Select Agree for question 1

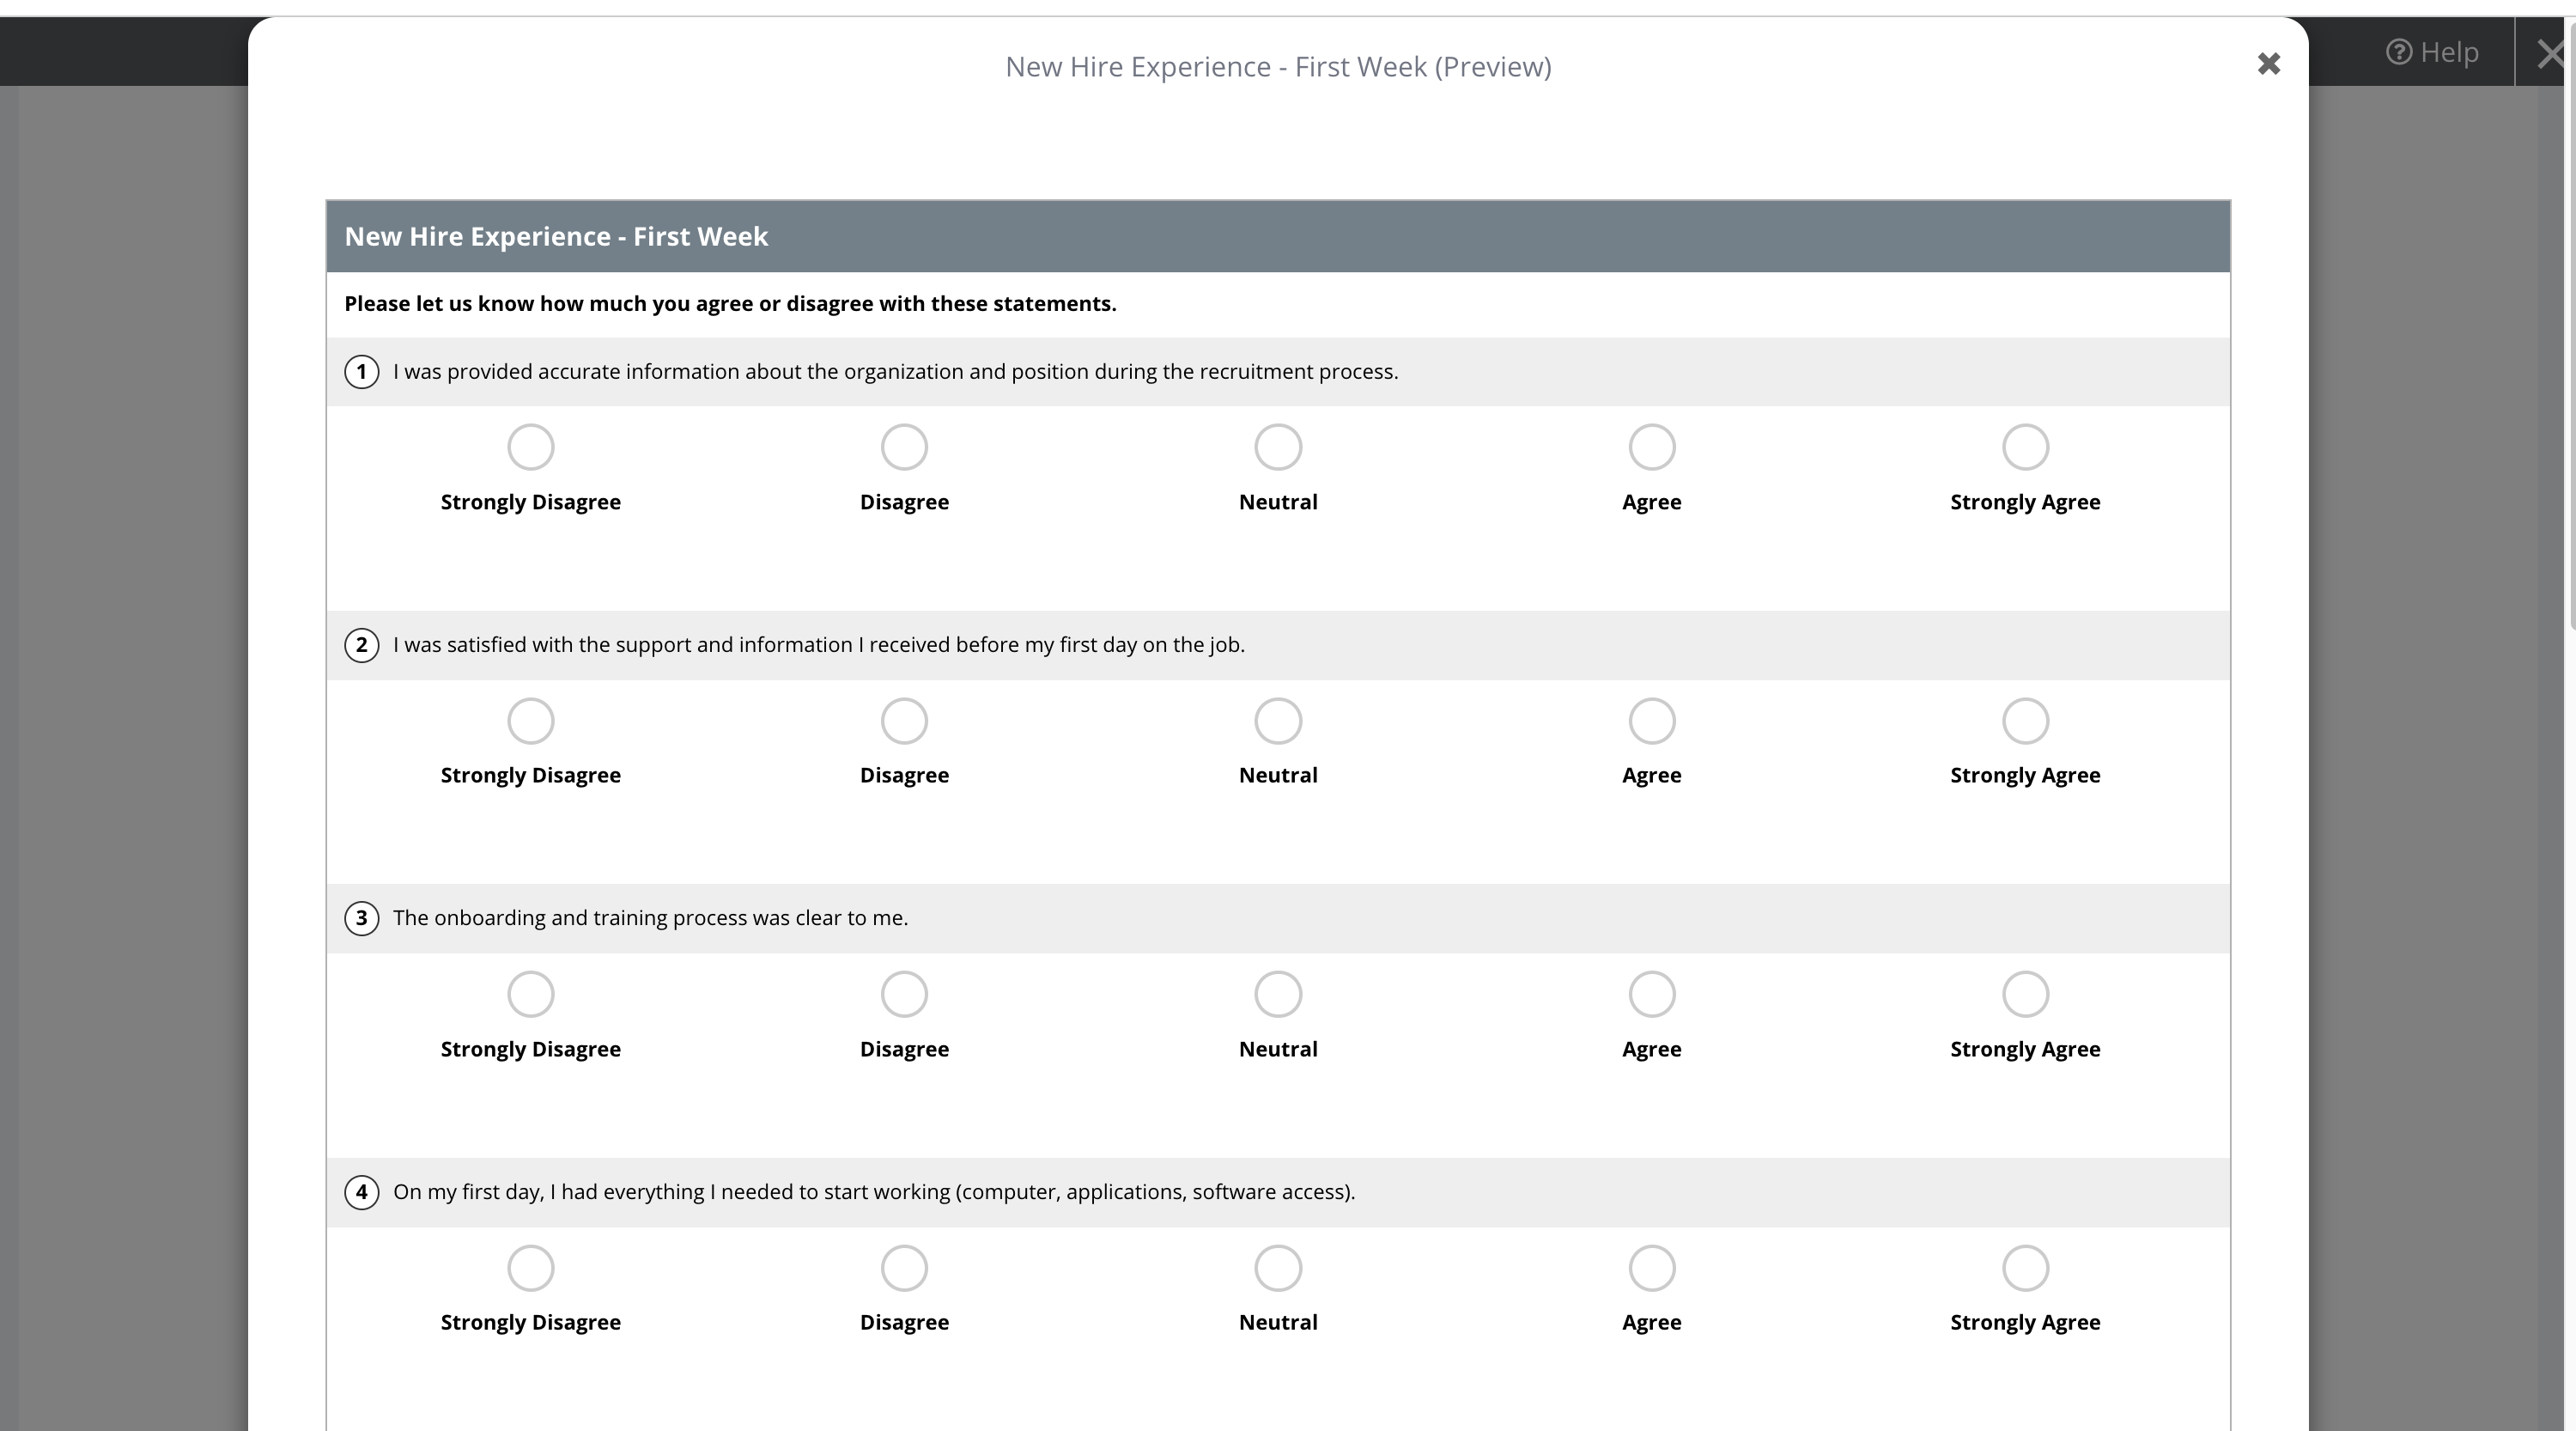1652,447
